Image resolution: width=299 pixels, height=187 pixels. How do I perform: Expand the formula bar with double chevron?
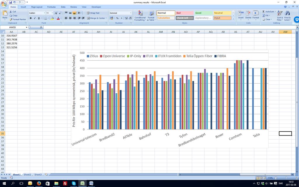click(297, 27)
